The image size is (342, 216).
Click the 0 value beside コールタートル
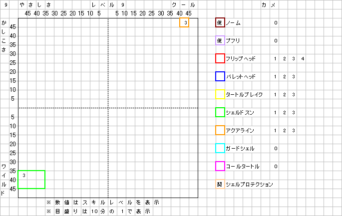tap(276, 167)
